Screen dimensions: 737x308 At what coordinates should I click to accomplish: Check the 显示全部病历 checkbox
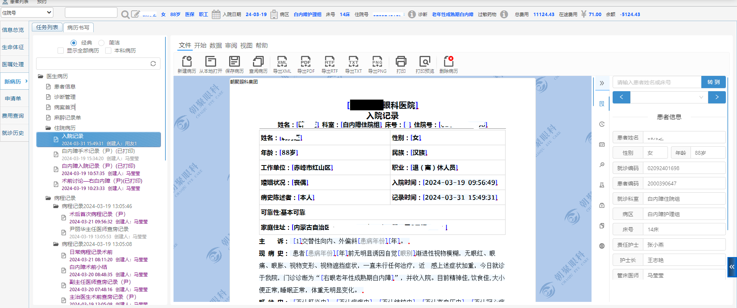coord(60,51)
